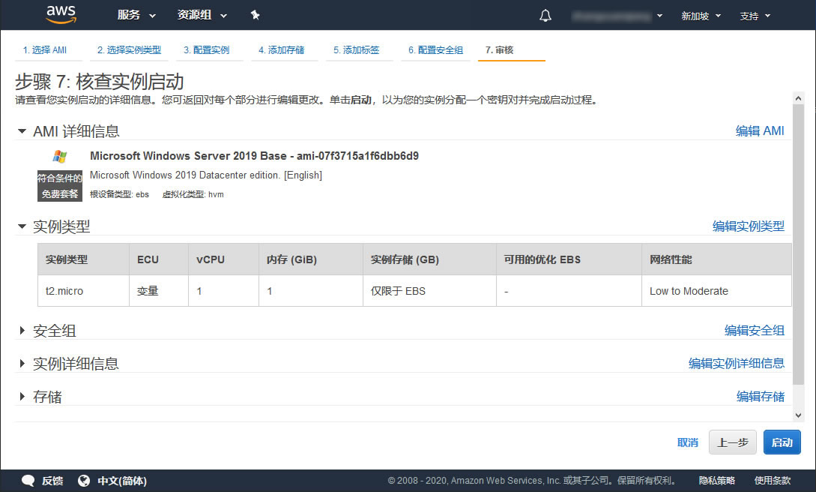Go to step 4. 添加存储
Screen dimensions: 816x492
tap(282, 50)
